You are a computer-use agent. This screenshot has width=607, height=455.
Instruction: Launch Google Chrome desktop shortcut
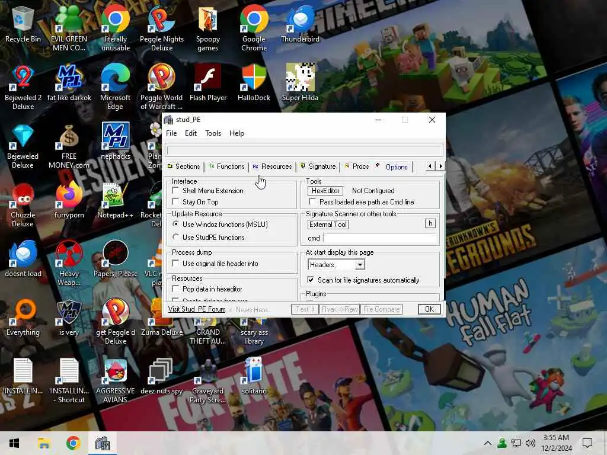tap(254, 27)
